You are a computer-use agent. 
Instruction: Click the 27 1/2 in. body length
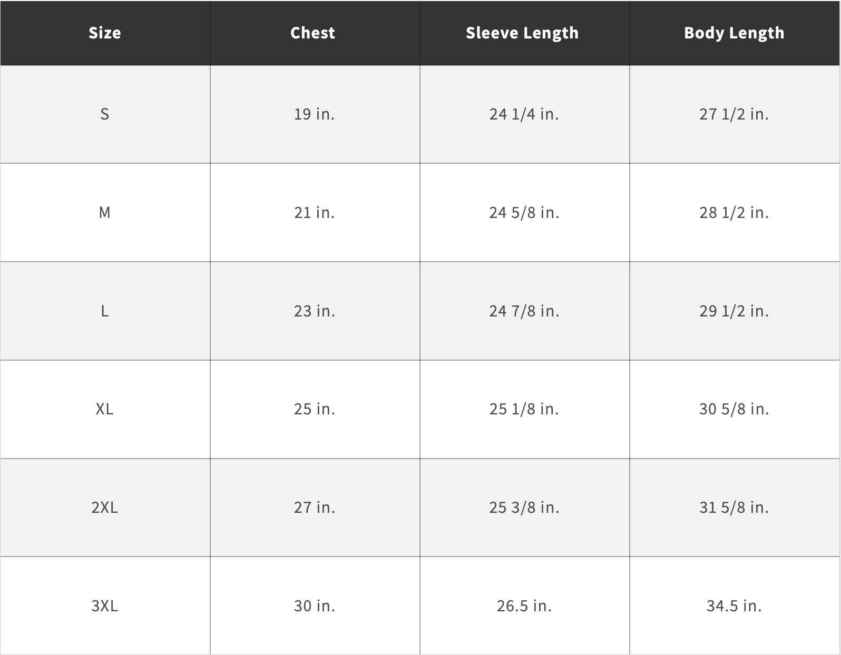tap(735, 114)
